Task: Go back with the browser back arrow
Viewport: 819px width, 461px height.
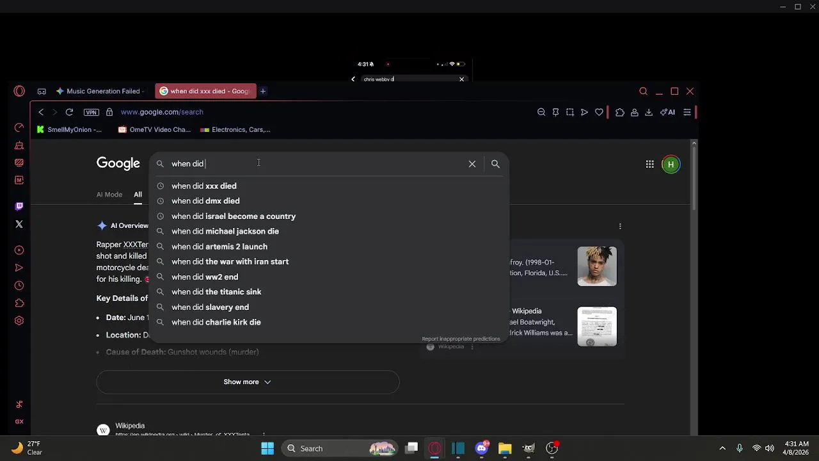Action: point(41,112)
